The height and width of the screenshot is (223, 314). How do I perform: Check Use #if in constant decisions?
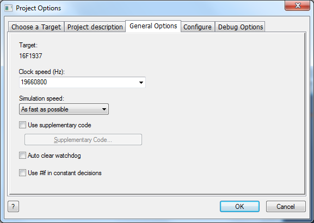pos(22,173)
